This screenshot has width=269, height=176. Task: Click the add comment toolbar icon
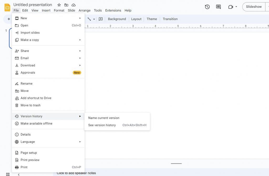point(101,19)
